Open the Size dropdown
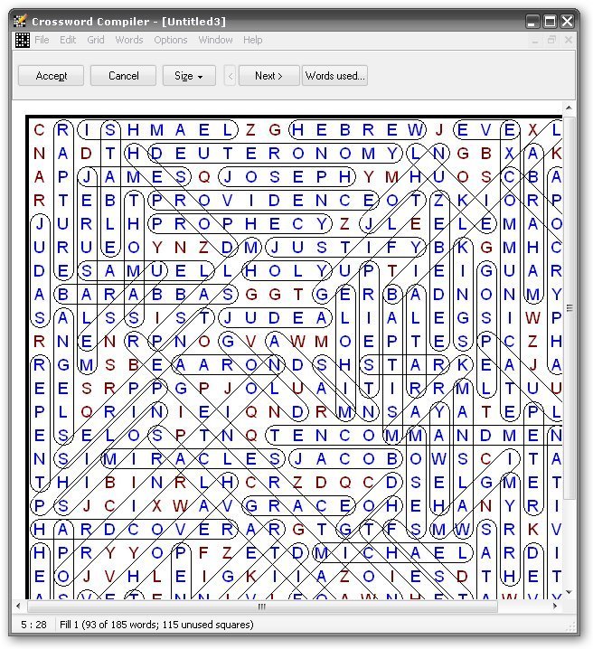Screen dimensions: 593x649 (189, 76)
